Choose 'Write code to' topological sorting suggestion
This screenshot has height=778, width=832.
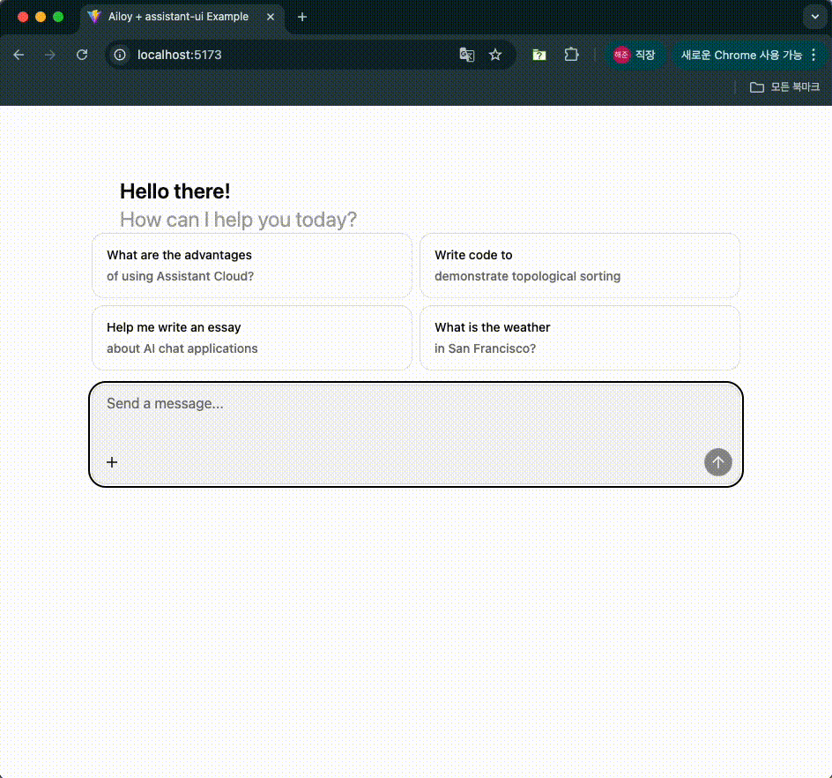pos(579,266)
